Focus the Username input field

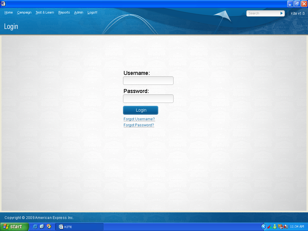(x=148, y=81)
